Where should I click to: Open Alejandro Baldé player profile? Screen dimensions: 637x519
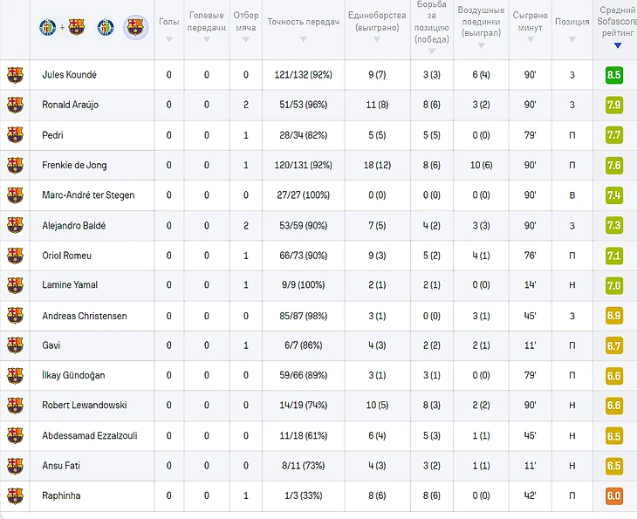(x=73, y=226)
